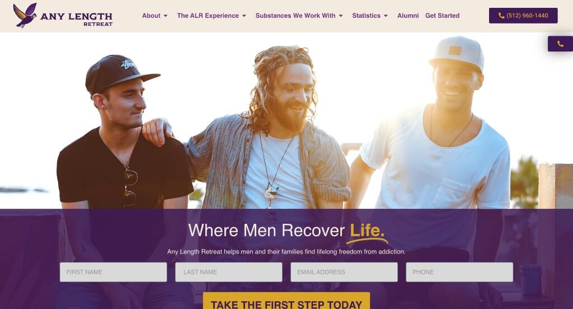Expand the About dropdown arrow
The image size is (573, 309).
pos(166,16)
